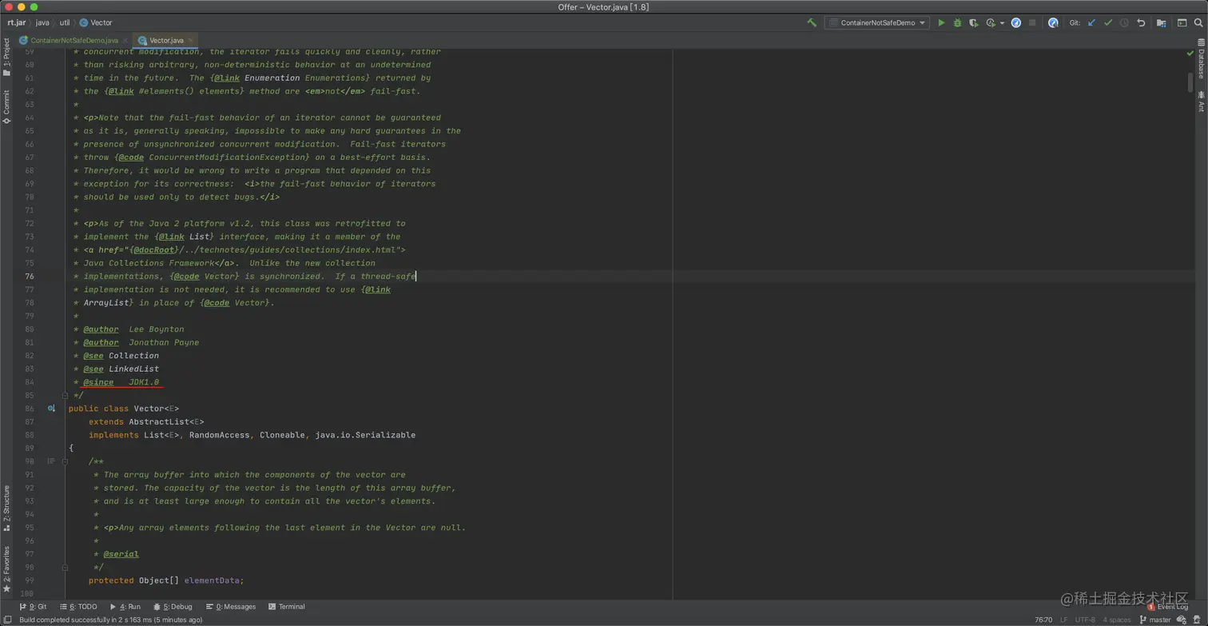
Task: Click the profiler run icon
Action: click(x=991, y=23)
